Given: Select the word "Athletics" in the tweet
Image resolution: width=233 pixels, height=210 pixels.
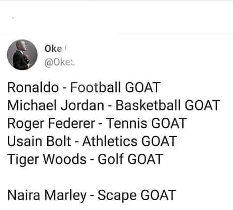Looking at the screenshot, I should 110,141.
